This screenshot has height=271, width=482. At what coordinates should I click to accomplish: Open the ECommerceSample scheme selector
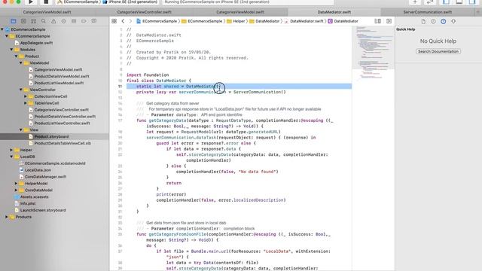point(78,2)
